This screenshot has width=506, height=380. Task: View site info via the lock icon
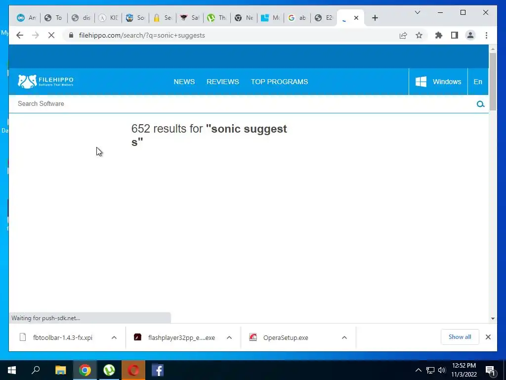[x=71, y=35]
